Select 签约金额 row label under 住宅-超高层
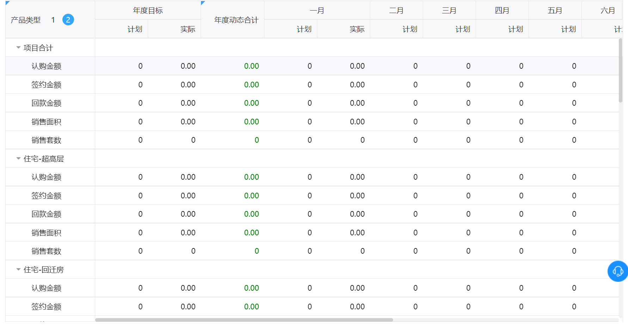This screenshot has width=628, height=328. point(46,196)
